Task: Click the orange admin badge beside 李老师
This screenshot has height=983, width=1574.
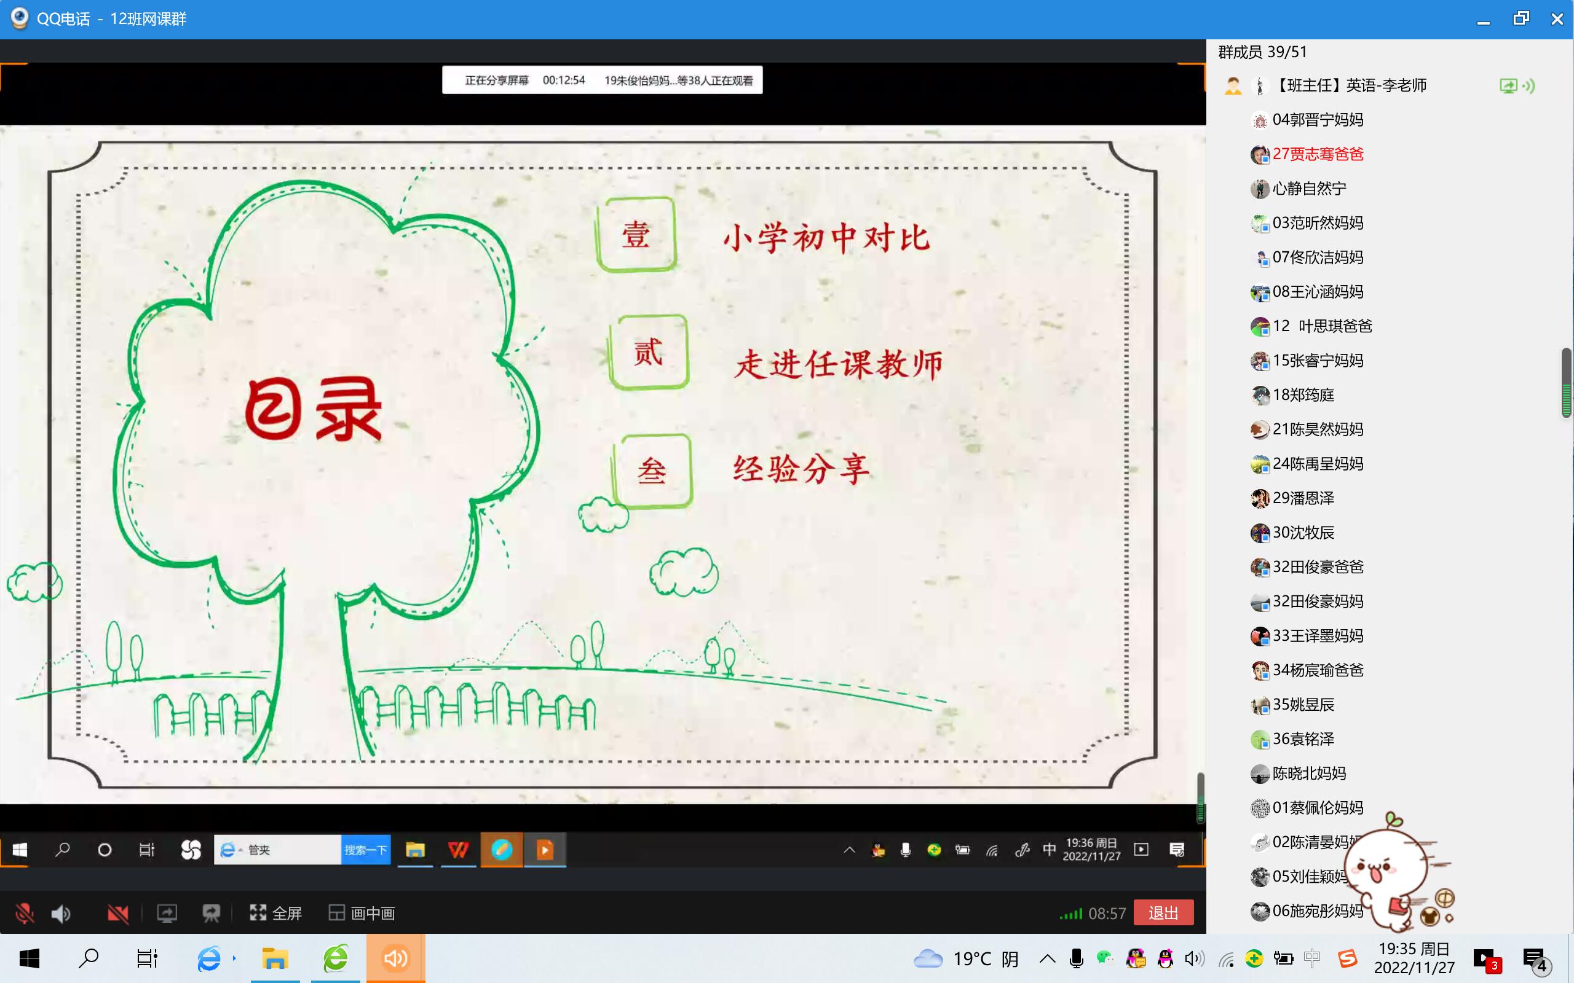Action: click(1233, 86)
